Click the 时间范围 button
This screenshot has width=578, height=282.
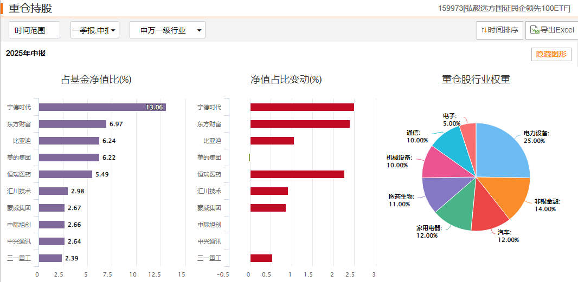tap(34, 30)
